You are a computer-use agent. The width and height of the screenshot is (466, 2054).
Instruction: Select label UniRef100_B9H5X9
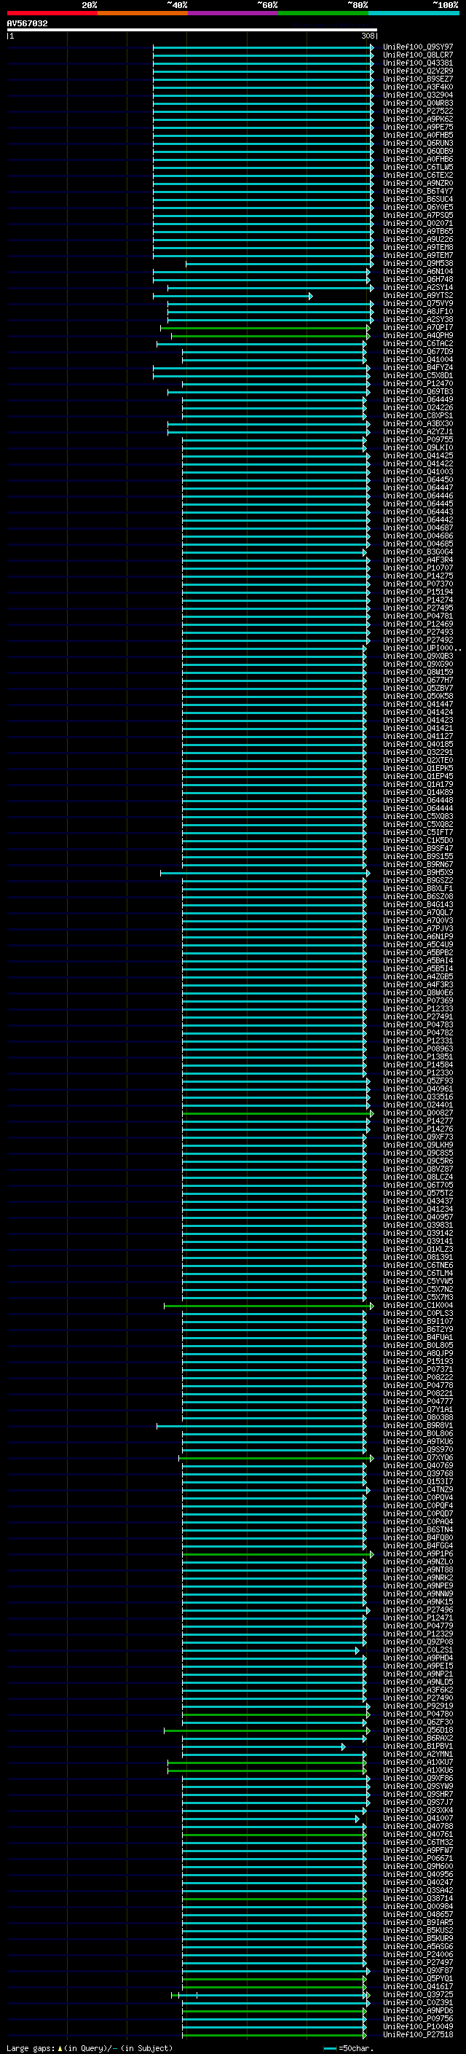(x=418, y=872)
